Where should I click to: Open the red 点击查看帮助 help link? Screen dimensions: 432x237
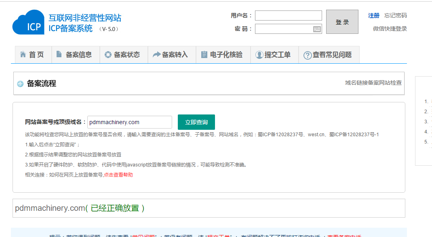pyautogui.click(x=118, y=175)
